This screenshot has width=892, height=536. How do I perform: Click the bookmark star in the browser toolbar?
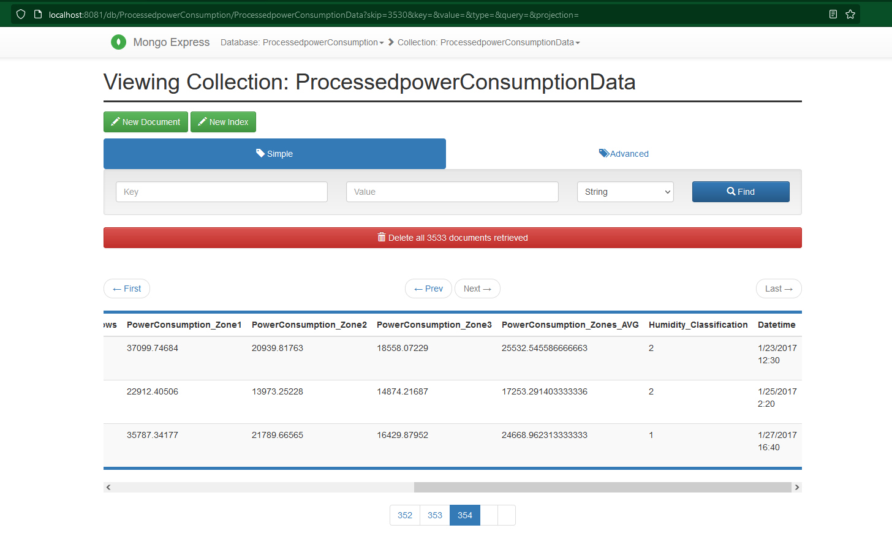[x=850, y=13]
